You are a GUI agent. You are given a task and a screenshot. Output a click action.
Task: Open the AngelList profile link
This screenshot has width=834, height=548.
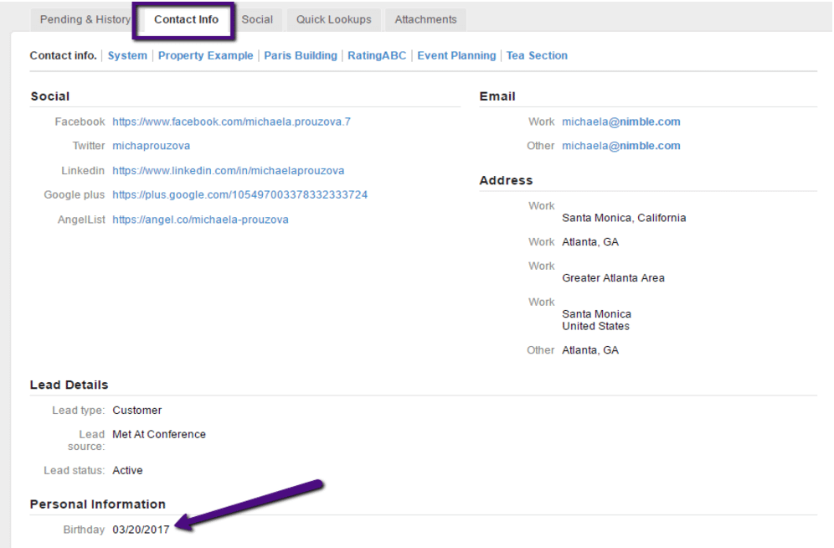click(x=200, y=220)
